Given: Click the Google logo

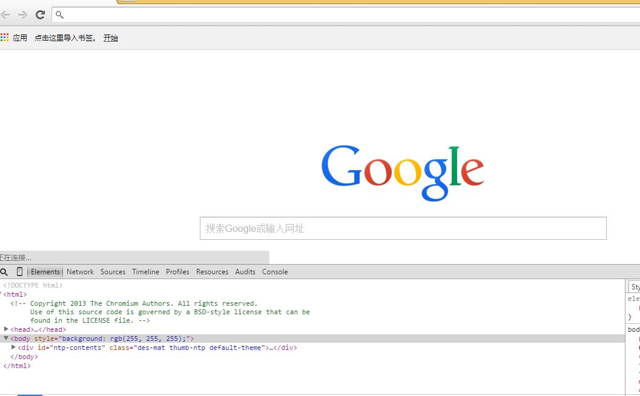Looking at the screenshot, I should 403,173.
